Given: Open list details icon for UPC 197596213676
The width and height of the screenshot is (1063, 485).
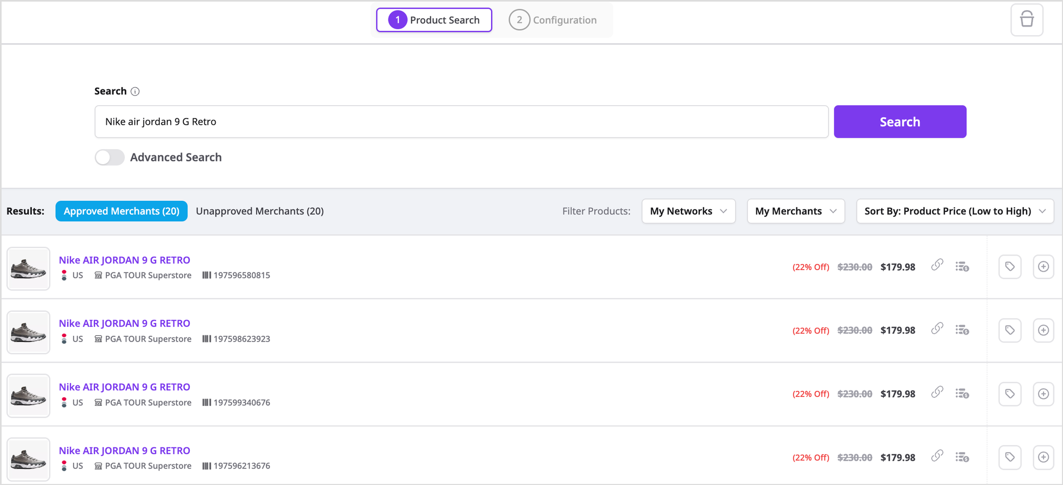Looking at the screenshot, I should (x=962, y=457).
